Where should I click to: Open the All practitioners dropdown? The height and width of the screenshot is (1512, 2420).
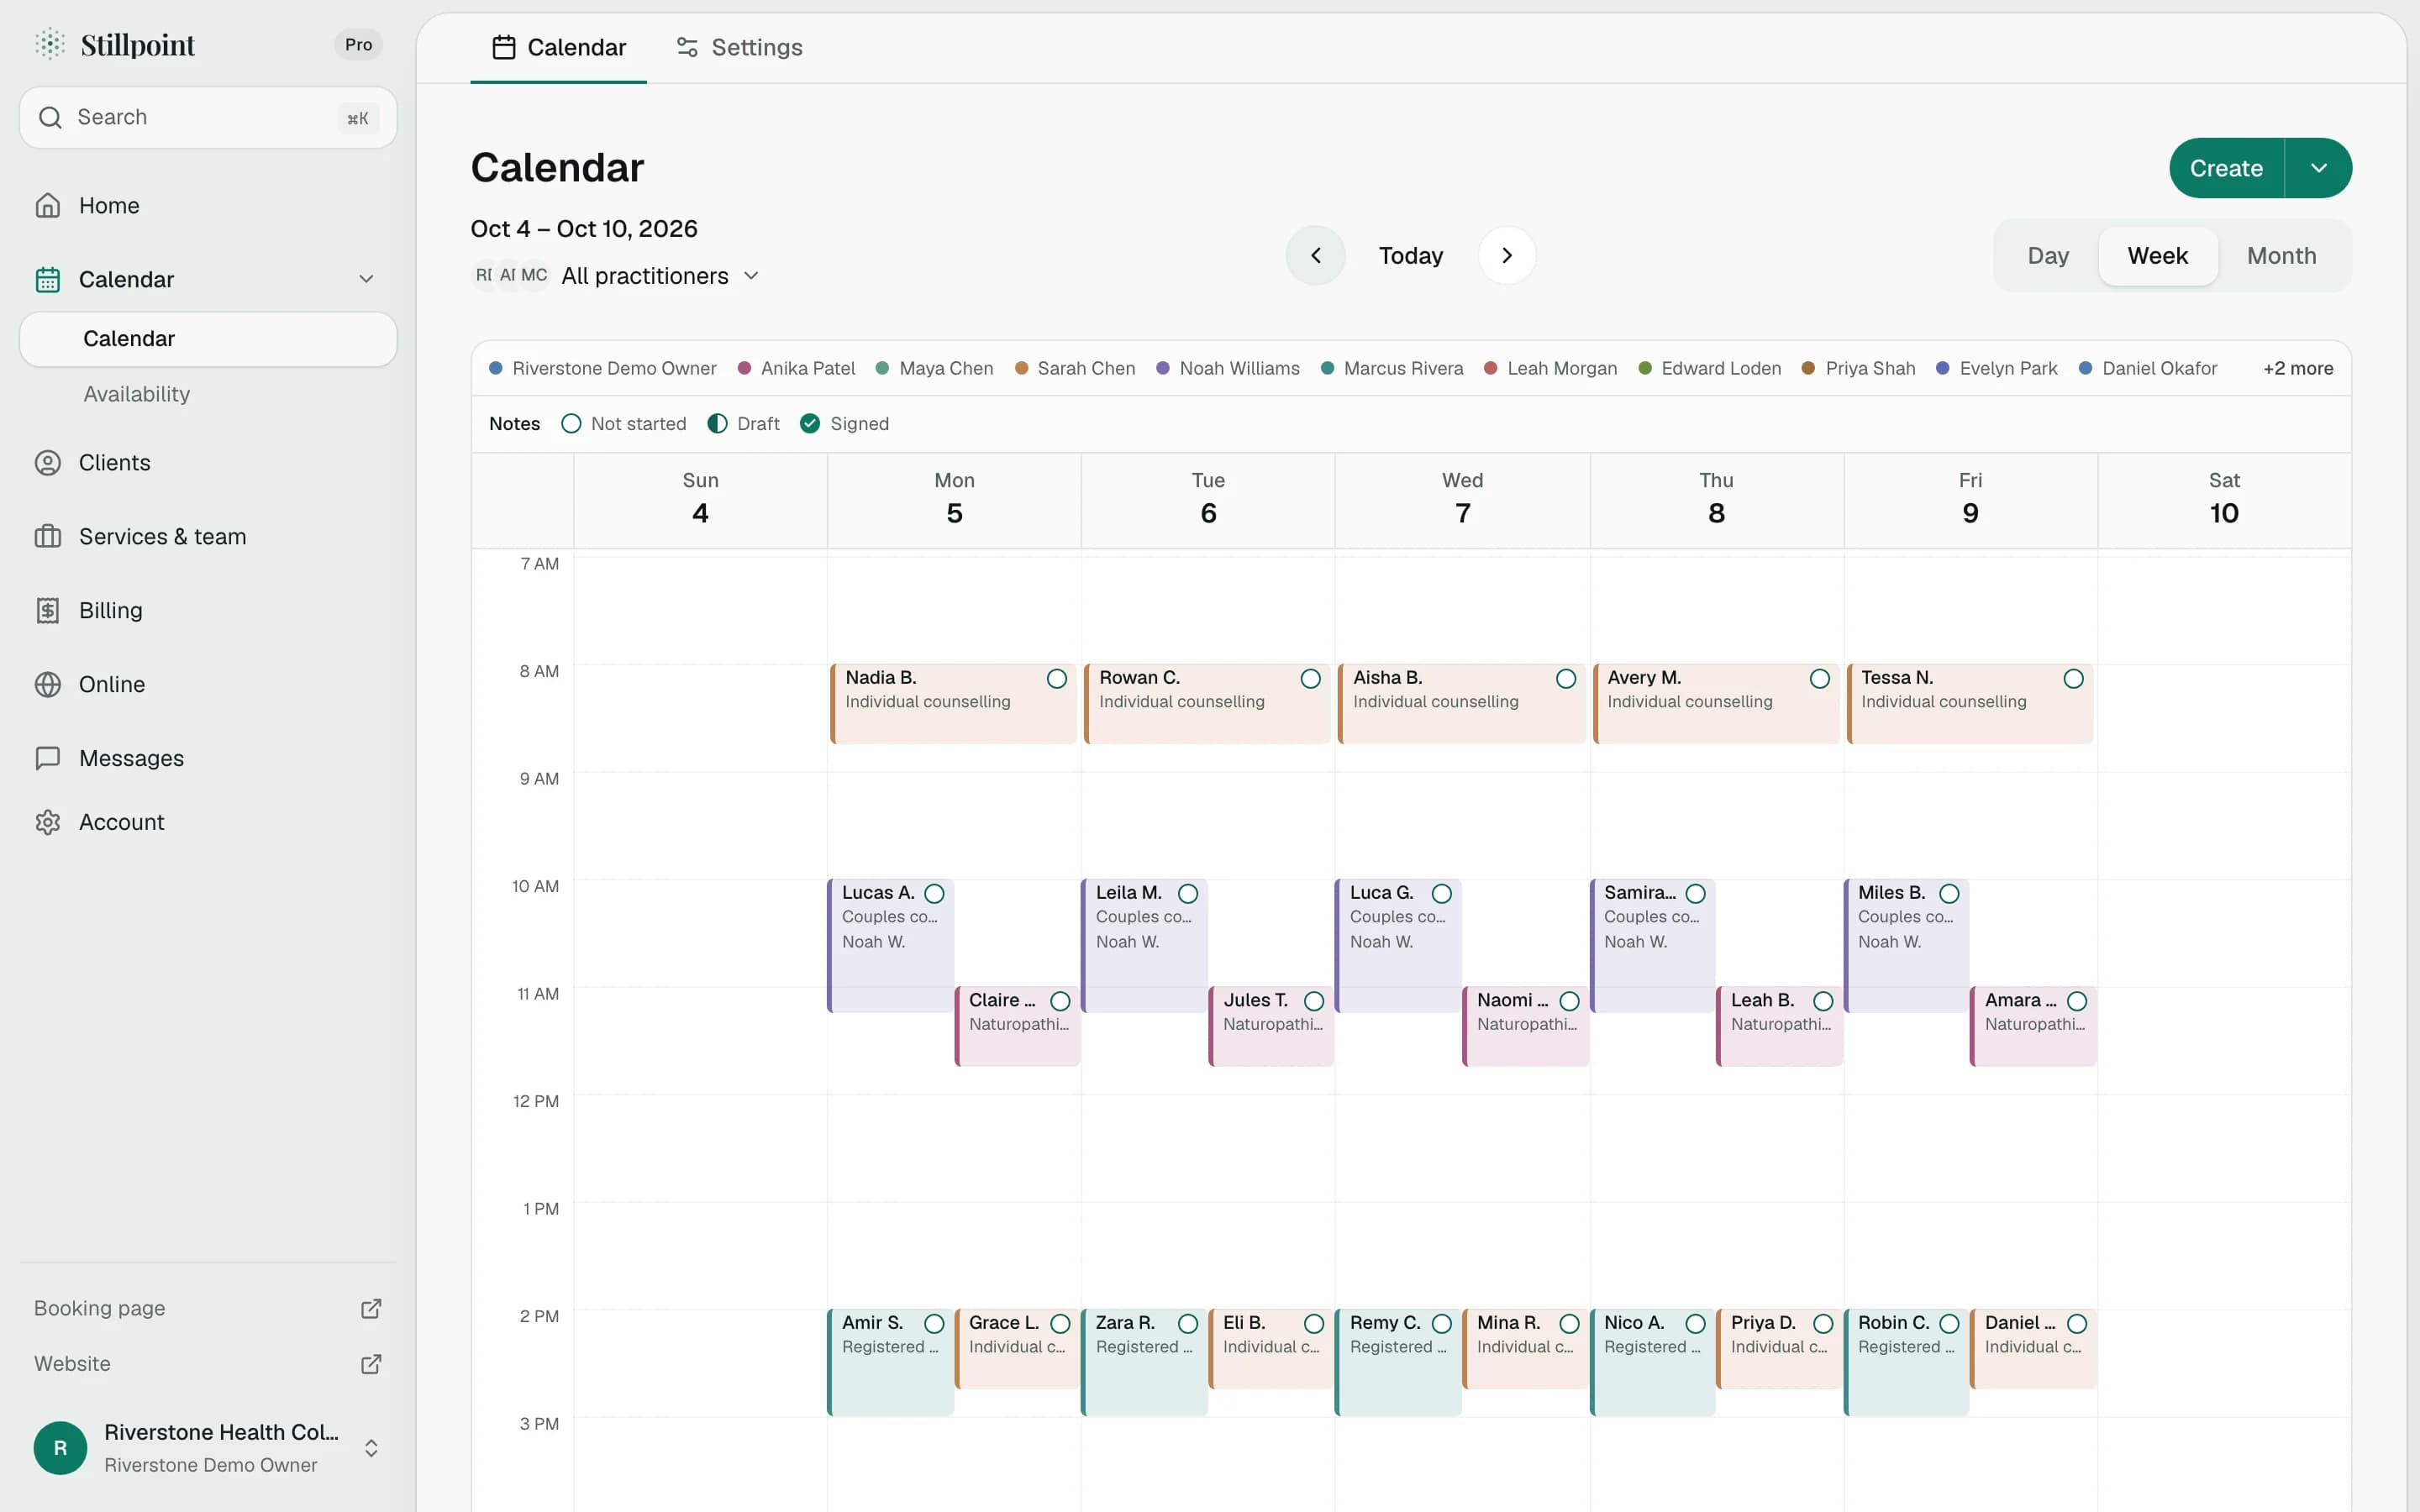click(x=660, y=275)
